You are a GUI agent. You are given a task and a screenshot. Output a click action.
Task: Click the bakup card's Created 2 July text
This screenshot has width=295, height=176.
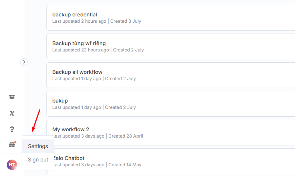click(120, 107)
